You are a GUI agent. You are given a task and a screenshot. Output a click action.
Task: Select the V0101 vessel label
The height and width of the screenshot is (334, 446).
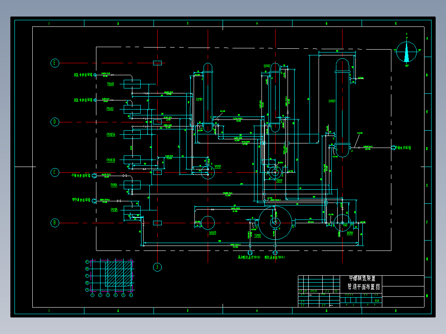coord(218,167)
